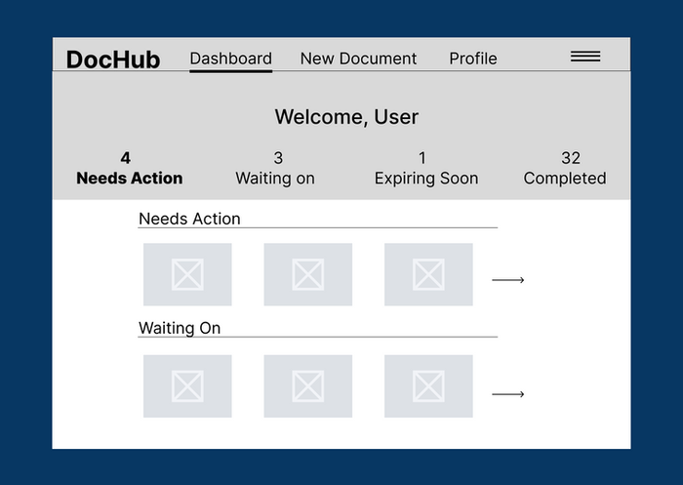Click the Welcome, User heading
The width and height of the screenshot is (683, 485).
346,117
